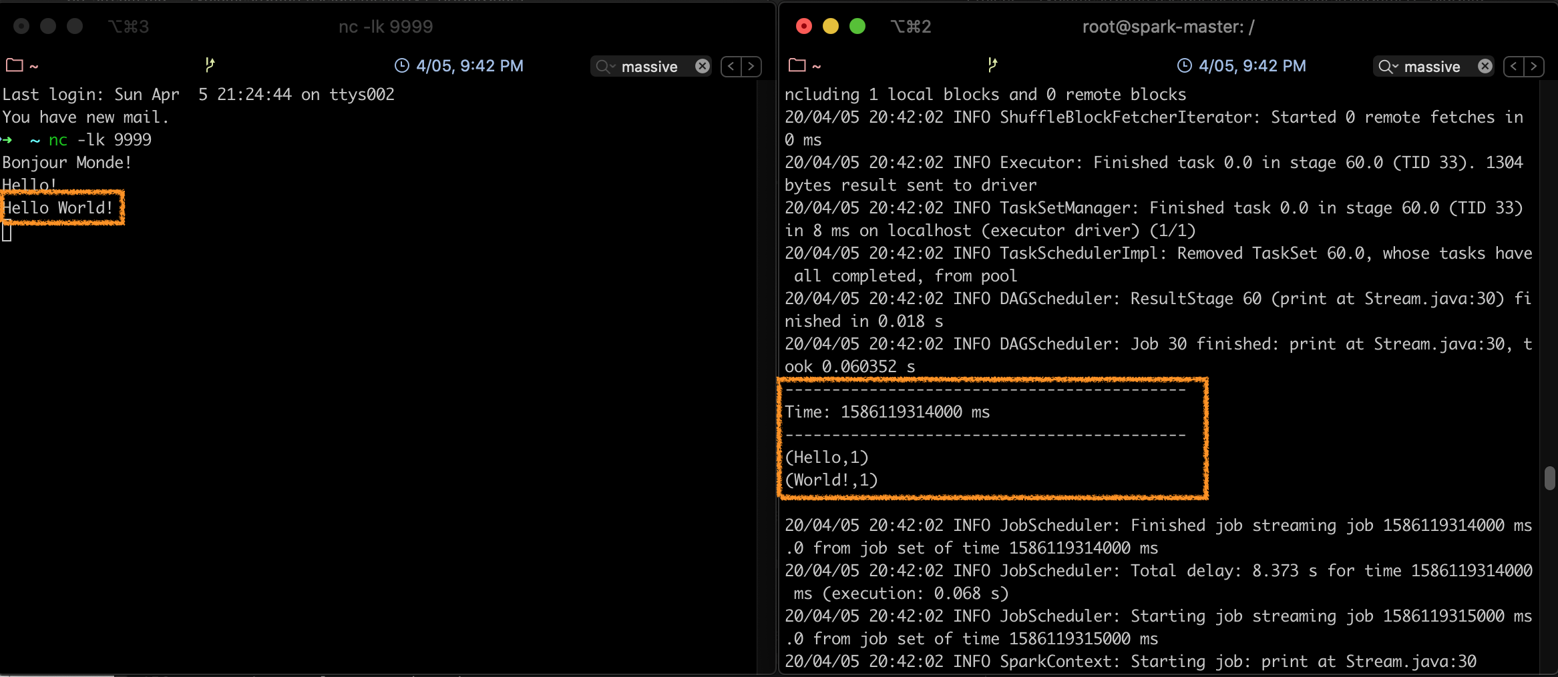Jump to next search match in the right pane
The image size is (1558, 677).
pos(1535,67)
